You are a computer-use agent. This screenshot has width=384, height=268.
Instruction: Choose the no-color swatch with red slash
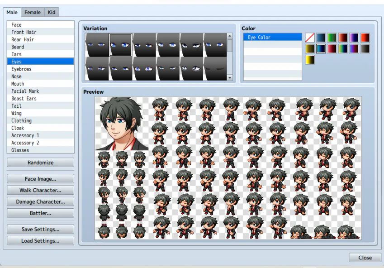[310, 38]
